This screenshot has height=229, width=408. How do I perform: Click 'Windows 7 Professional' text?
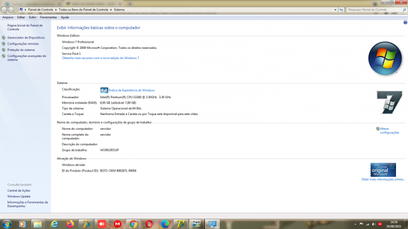(x=78, y=42)
